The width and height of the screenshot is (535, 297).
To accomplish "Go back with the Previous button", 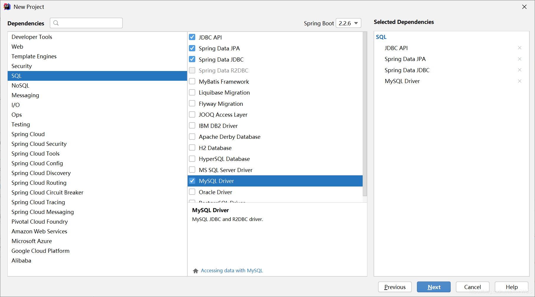I will point(395,287).
